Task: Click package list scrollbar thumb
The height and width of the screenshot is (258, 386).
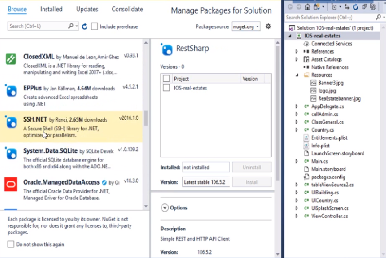Action: tap(146, 118)
